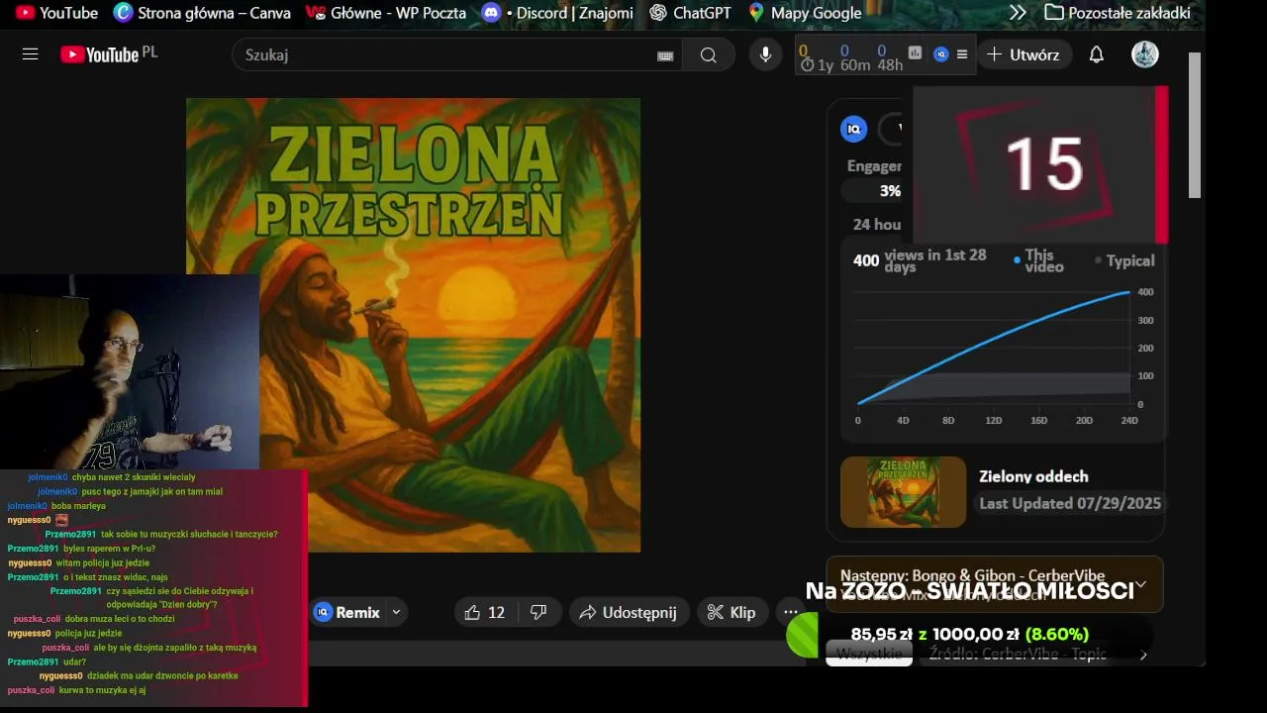This screenshot has width=1267, height=713.
Task: Select the Źródło: CerberVibe - Topic chip
Action: [x=1018, y=654]
